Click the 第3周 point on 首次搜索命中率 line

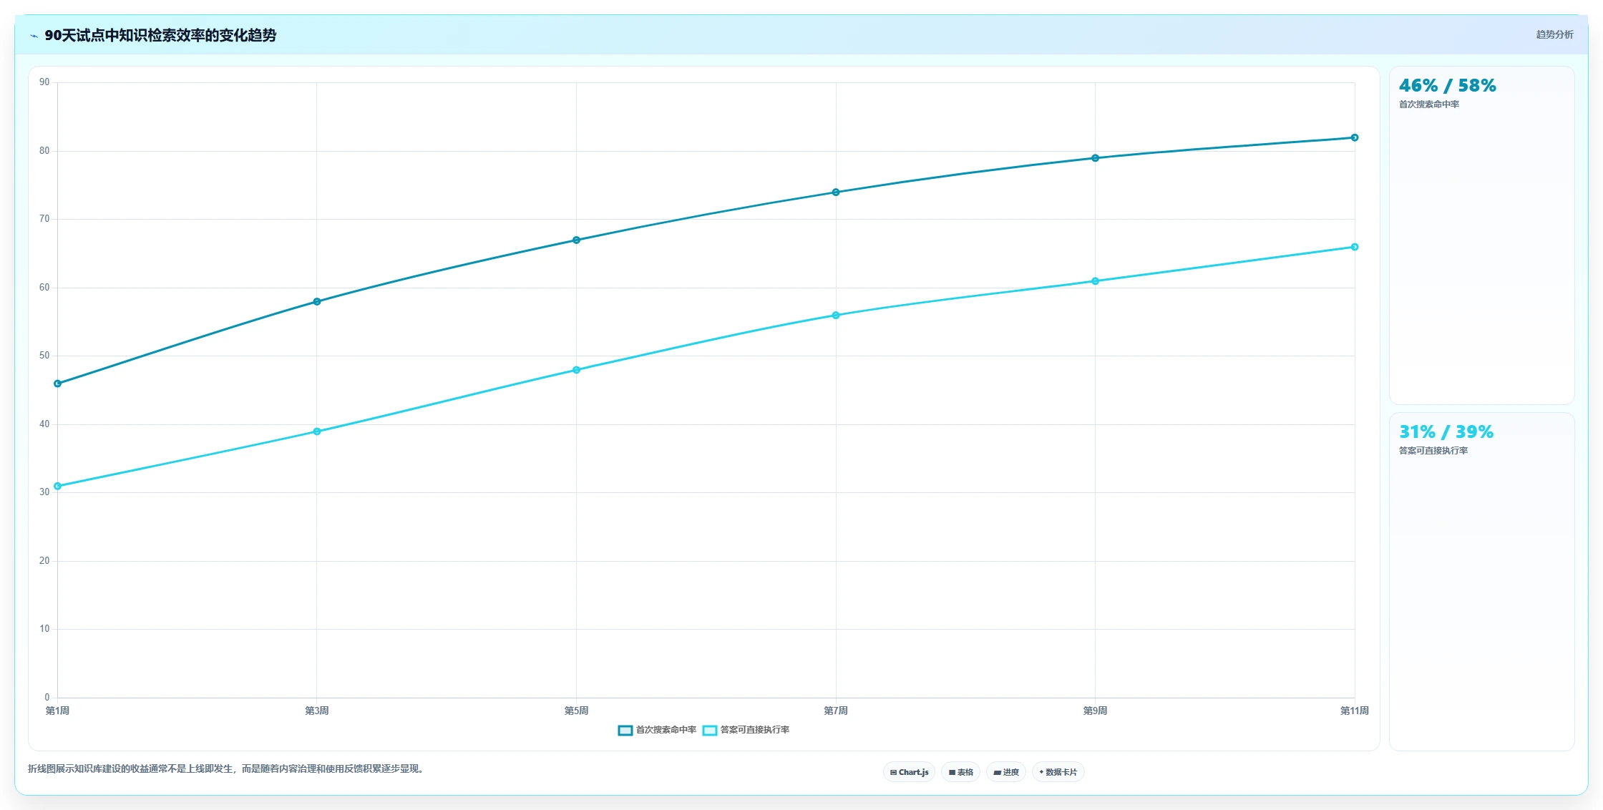click(x=317, y=302)
